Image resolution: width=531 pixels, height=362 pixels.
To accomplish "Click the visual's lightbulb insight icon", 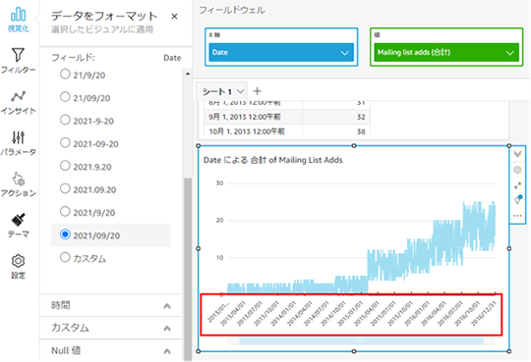I will [517, 199].
